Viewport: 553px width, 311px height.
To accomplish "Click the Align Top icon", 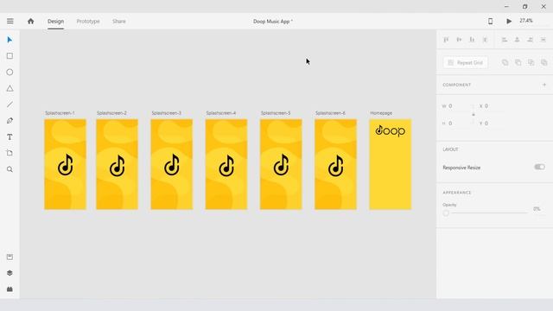I will [446, 40].
